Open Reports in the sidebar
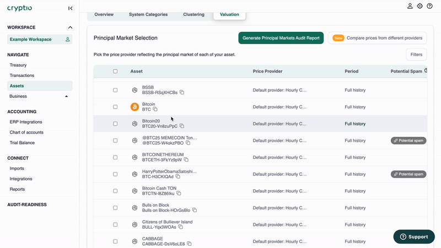Image resolution: width=441 pixels, height=248 pixels. (x=17, y=189)
